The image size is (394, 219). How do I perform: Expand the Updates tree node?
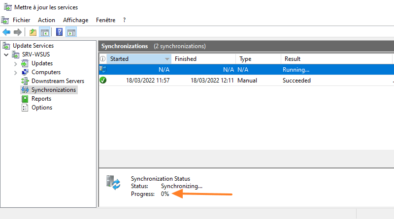click(x=16, y=63)
